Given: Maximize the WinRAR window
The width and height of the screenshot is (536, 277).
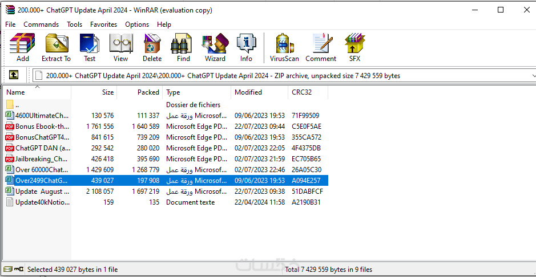Looking at the screenshot, I should [x=501, y=10].
